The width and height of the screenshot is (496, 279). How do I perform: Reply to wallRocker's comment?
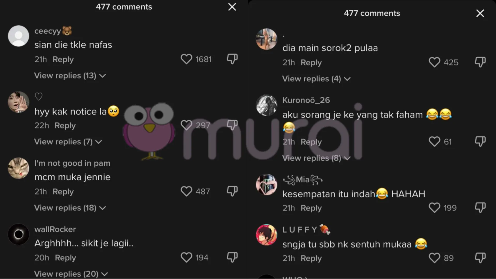(x=65, y=258)
